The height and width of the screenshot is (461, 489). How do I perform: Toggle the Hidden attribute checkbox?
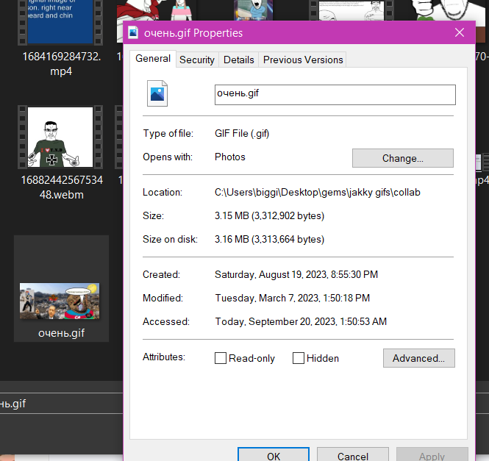(299, 358)
